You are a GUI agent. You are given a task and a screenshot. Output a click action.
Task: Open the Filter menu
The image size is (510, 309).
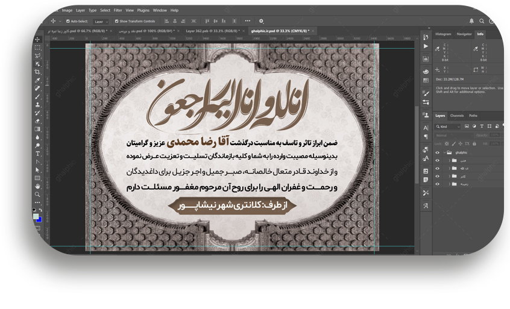[x=118, y=10]
